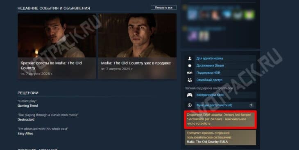The image size is (299, 150).
Task: Click the family sharing icon
Action: [190, 80]
